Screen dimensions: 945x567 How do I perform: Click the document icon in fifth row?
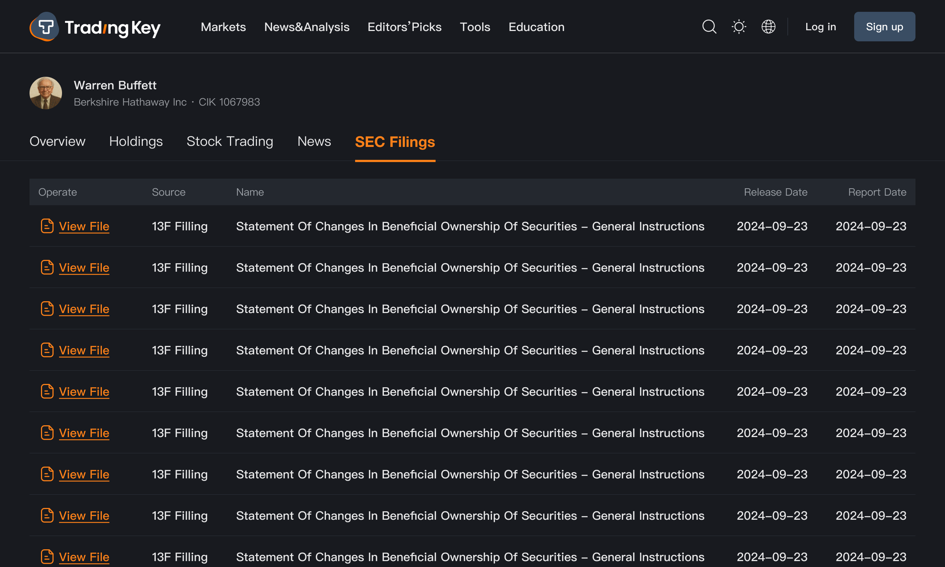click(47, 391)
